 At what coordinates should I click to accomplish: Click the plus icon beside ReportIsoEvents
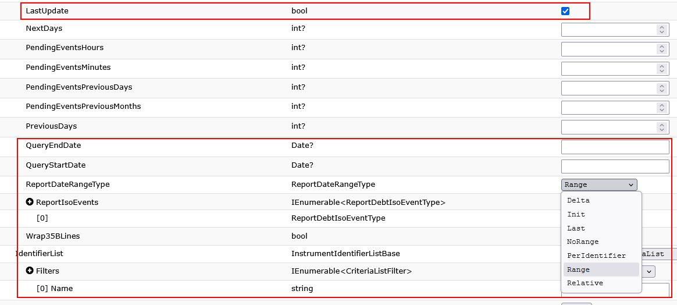click(x=30, y=202)
